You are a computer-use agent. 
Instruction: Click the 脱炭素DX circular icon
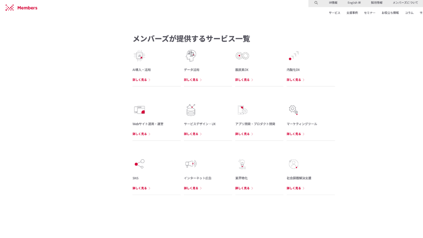(x=242, y=55)
